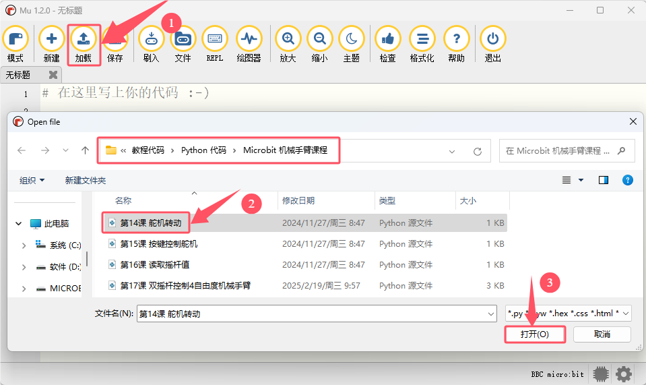Click the Flash (刷入) toolbar button
The width and height of the screenshot is (646, 385).
coord(151,44)
